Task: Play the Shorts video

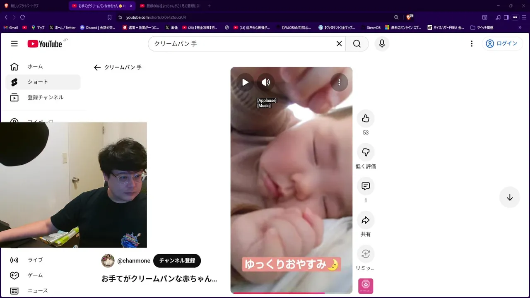Action: point(245,82)
